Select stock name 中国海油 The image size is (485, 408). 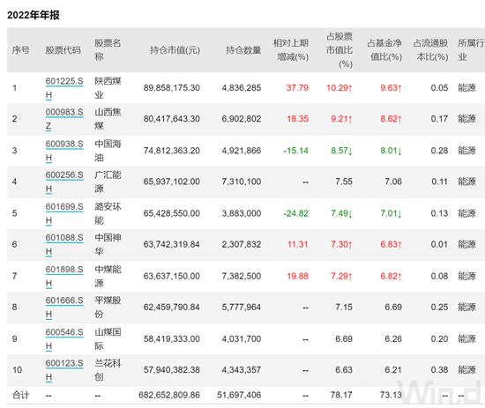pos(108,151)
